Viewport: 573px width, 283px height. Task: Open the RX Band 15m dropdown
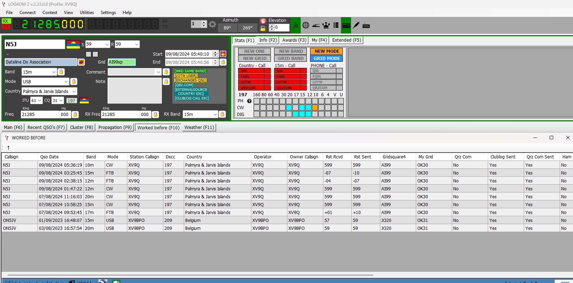[x=215, y=114]
